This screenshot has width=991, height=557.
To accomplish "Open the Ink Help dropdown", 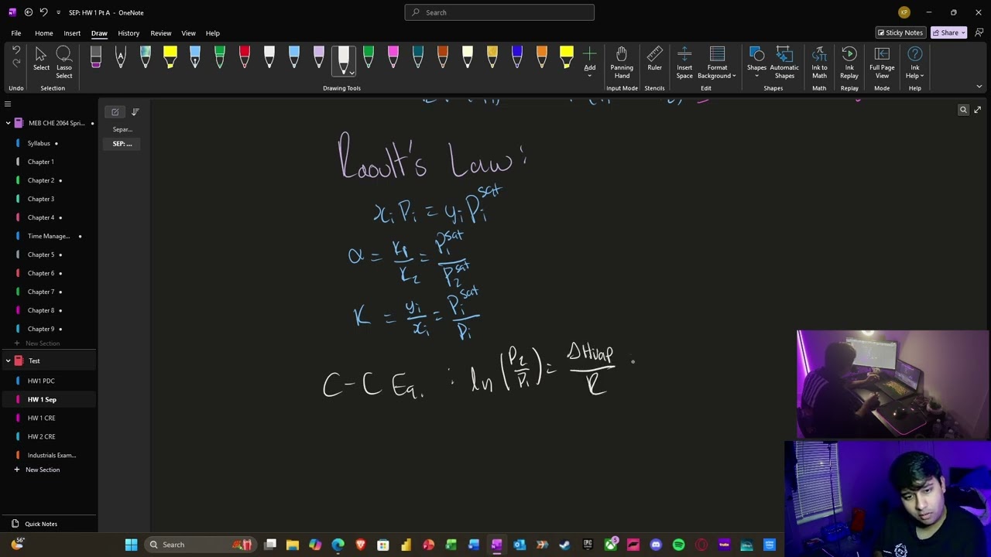I will click(x=915, y=63).
